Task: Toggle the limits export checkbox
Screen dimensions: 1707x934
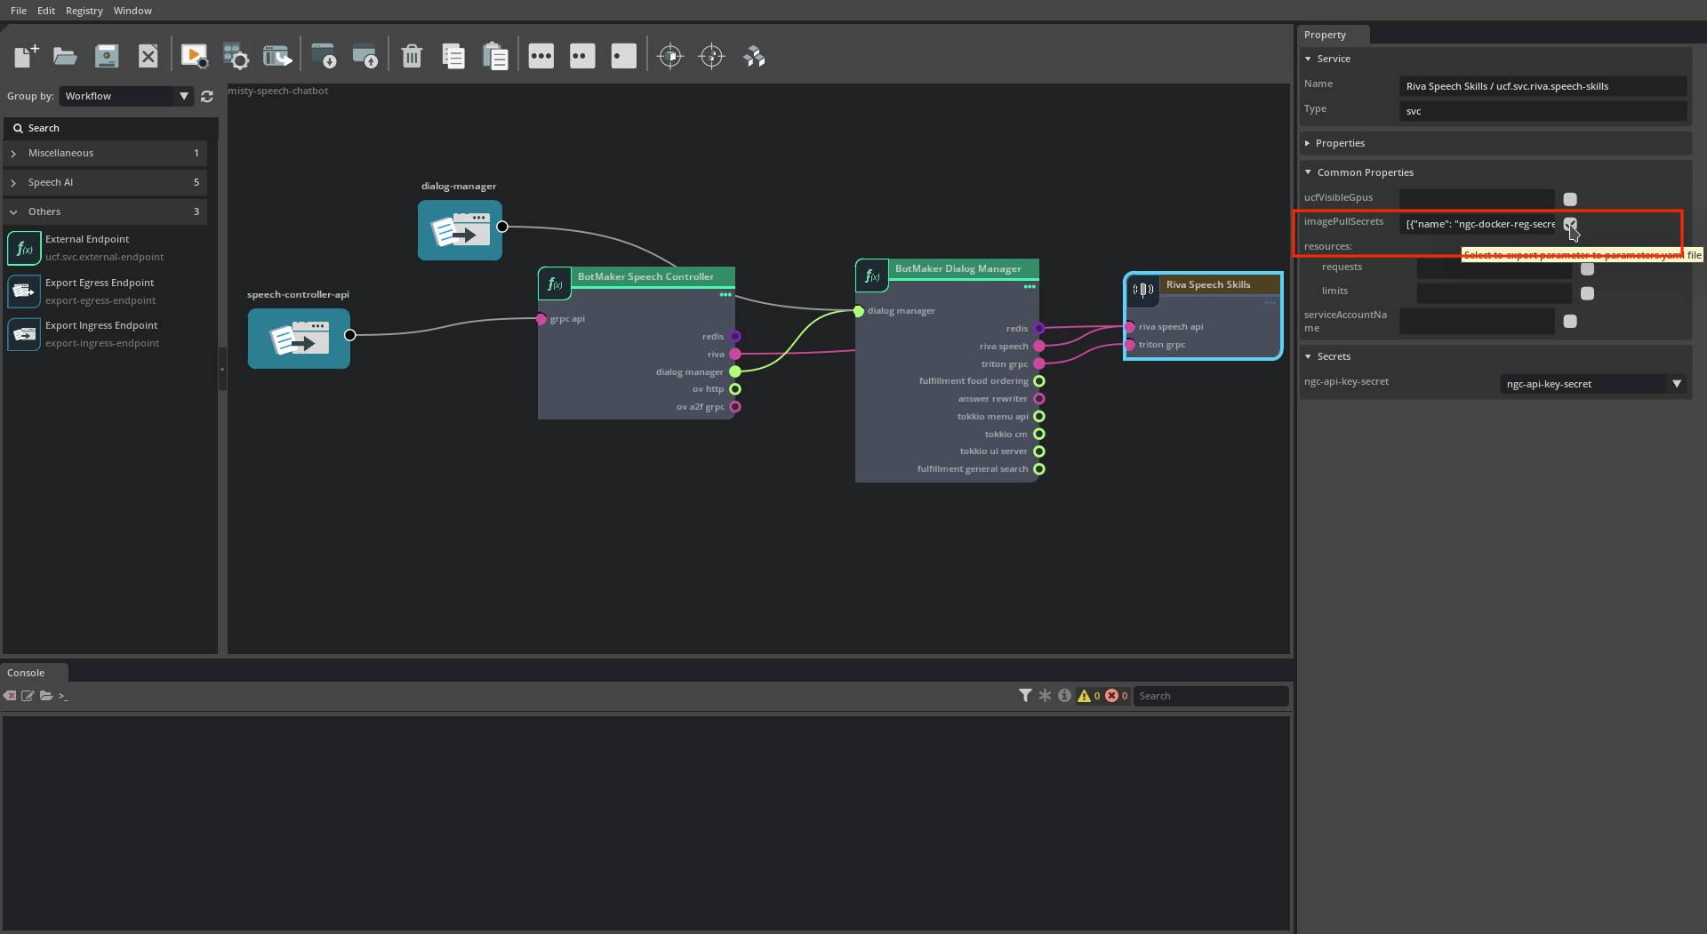Action: [1587, 293]
